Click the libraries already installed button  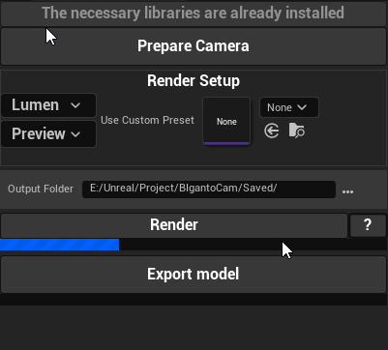point(194,14)
